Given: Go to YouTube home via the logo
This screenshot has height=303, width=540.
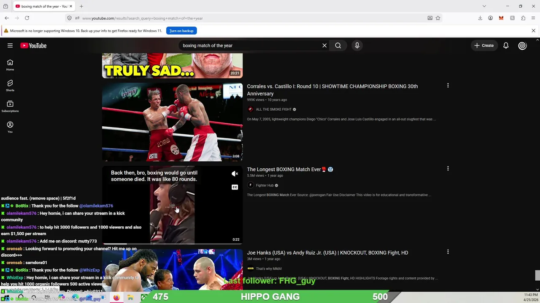Looking at the screenshot, I should coord(33,45).
